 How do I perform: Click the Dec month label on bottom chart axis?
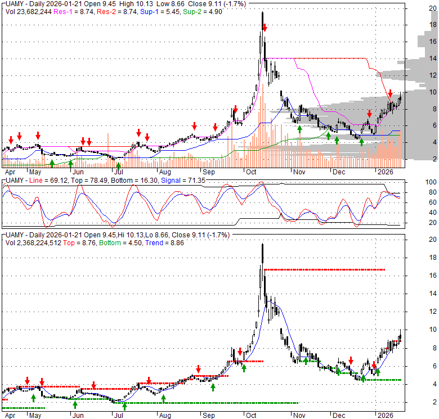click(x=339, y=416)
